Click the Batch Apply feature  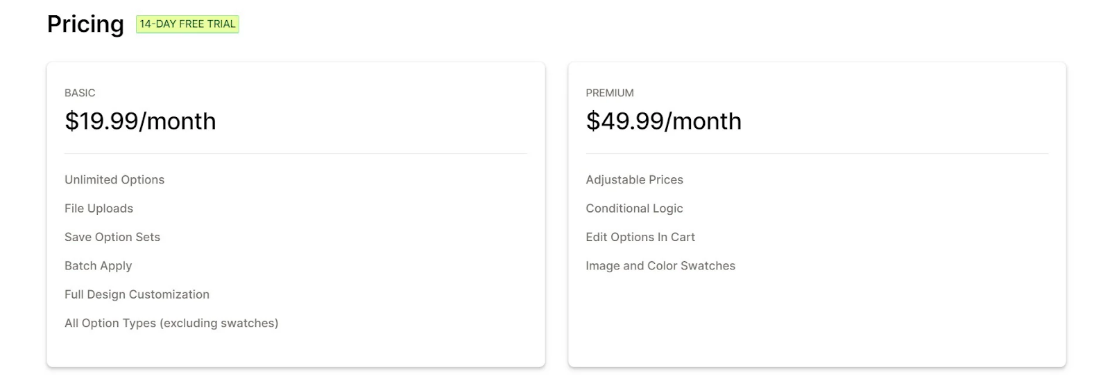tap(98, 266)
